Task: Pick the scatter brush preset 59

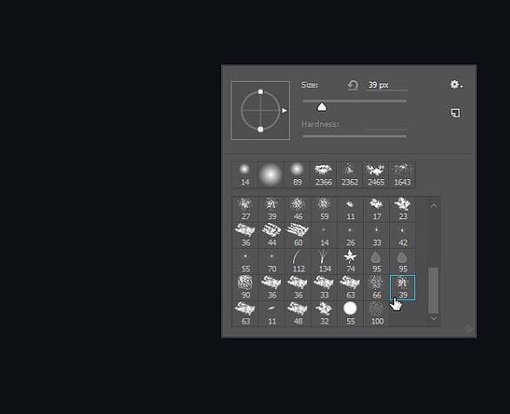Action: tap(324, 210)
